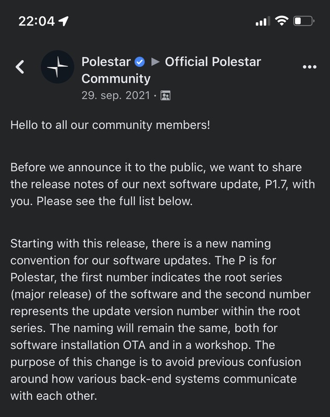Image resolution: width=330 pixels, height=417 pixels.
Task: Tap the 29. sep. 2021 timestamp
Action: [115, 96]
